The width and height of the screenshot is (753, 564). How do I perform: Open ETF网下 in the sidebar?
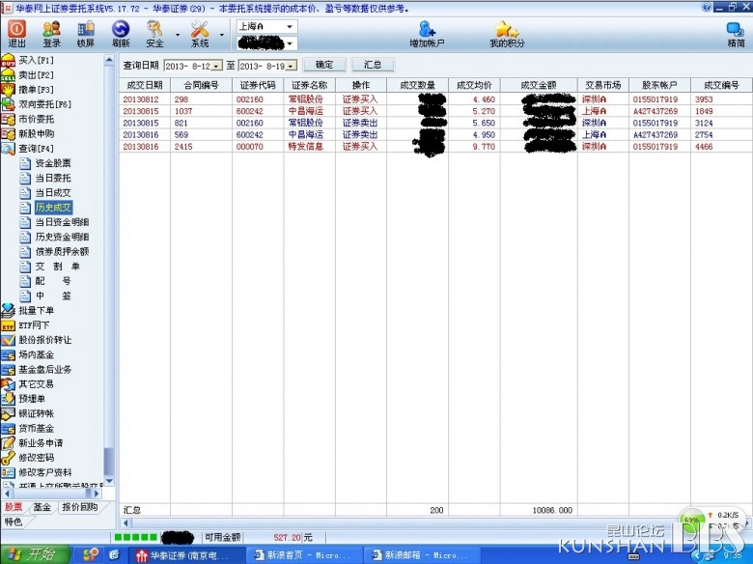34,325
